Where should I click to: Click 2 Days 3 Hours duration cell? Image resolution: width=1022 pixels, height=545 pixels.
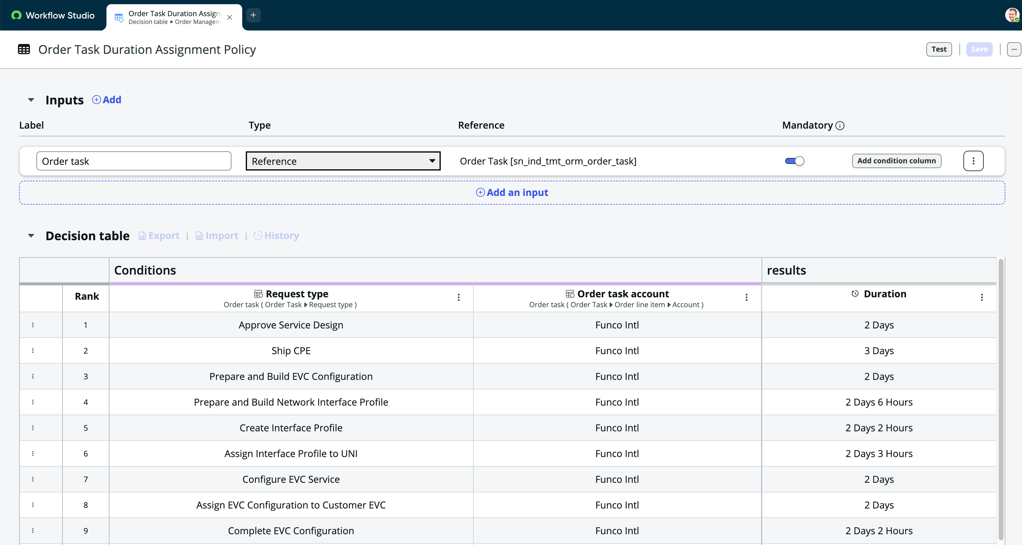[x=879, y=453]
